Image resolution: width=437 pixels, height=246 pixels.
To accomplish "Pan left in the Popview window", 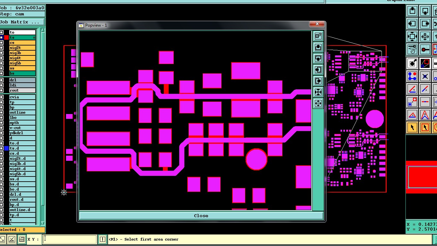I will [x=318, y=70].
